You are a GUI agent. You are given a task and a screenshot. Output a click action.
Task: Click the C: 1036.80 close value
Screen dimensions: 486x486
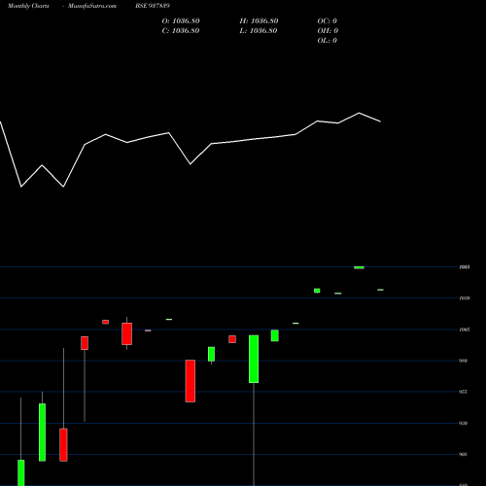pyautogui.click(x=181, y=31)
